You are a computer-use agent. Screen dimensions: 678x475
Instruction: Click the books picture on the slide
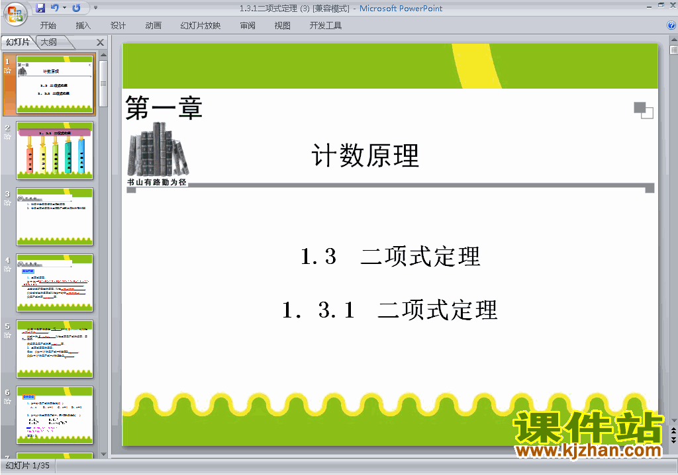coord(158,149)
